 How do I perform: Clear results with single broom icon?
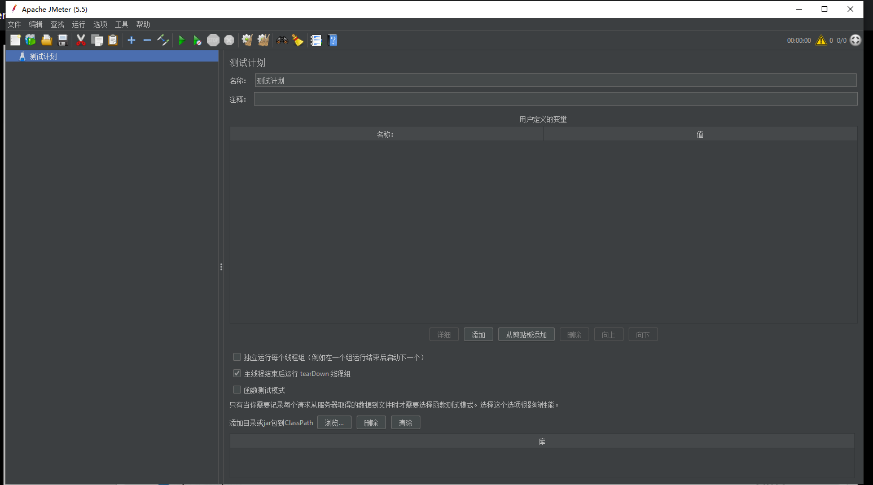247,40
